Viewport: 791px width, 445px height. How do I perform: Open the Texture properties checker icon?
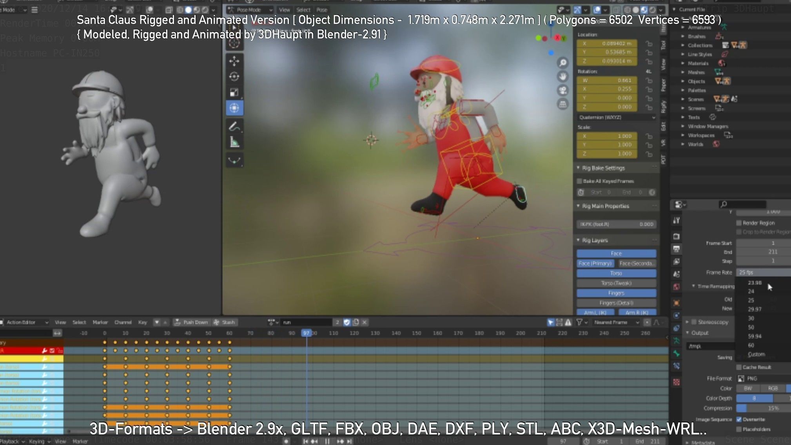click(677, 382)
